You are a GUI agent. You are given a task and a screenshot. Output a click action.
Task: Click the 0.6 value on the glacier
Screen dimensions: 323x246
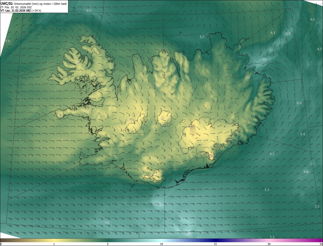click(x=192, y=128)
